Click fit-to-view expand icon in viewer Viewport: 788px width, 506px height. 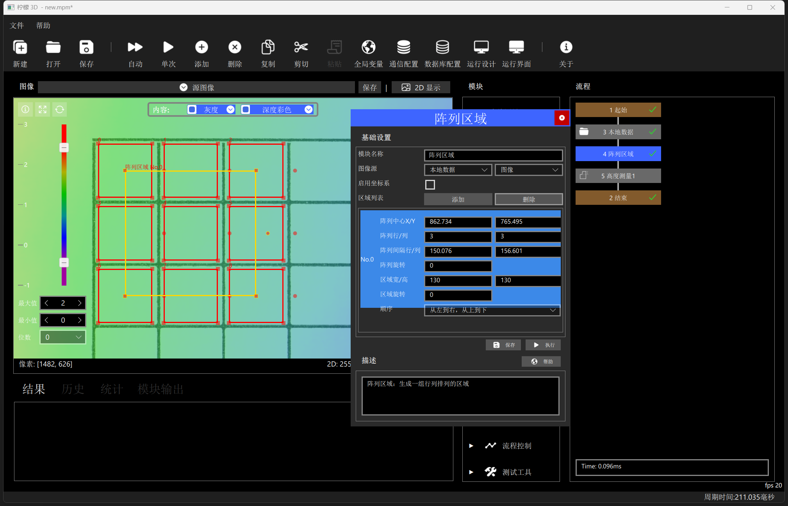tap(43, 110)
